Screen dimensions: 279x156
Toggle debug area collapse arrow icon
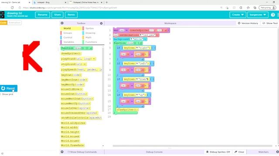[62, 152]
